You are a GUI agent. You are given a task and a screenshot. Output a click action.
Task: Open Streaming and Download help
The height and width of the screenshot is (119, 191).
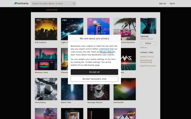click(146, 61)
